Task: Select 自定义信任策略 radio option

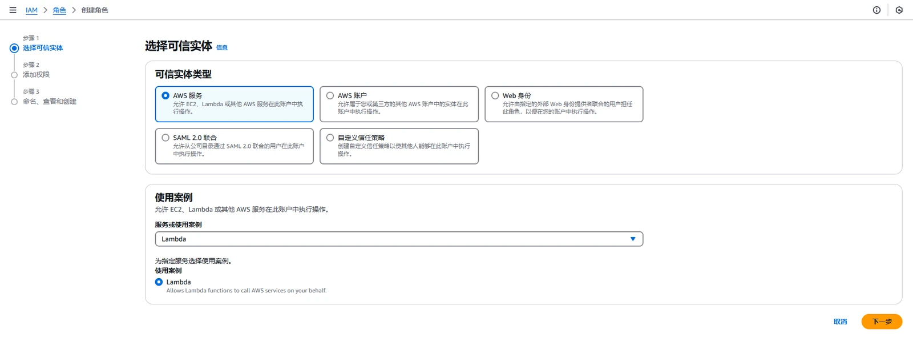Action: click(330, 138)
